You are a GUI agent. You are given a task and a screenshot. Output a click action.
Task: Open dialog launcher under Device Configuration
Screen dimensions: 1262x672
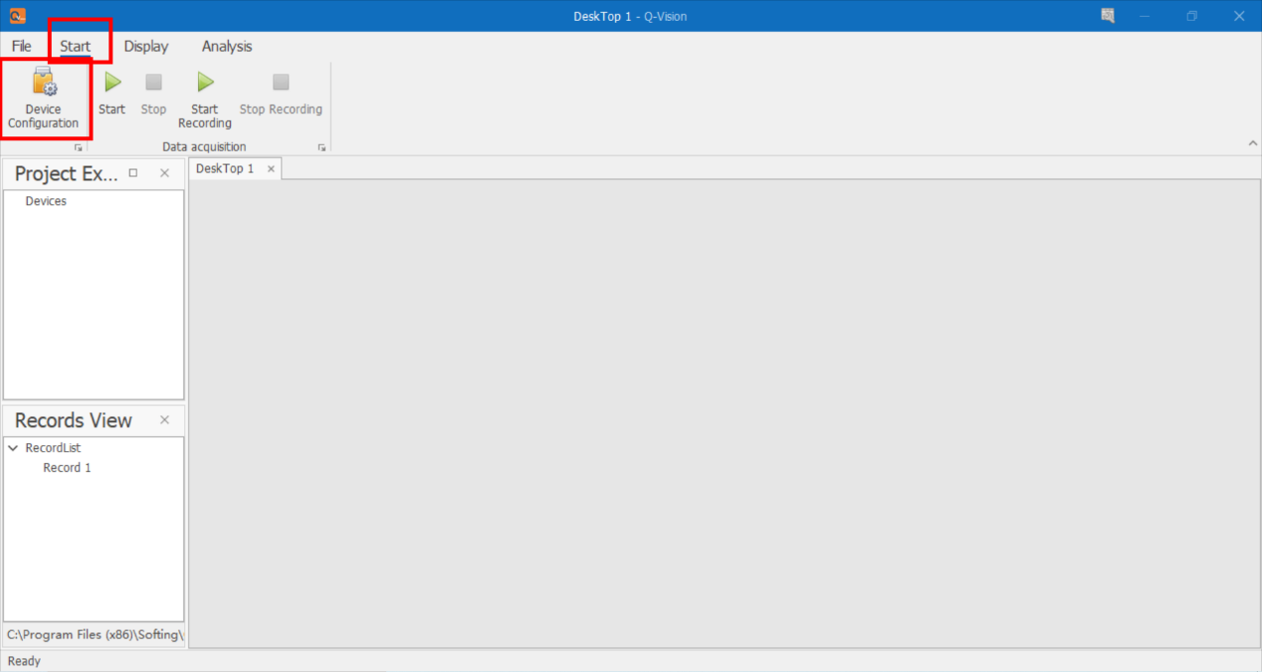coord(79,147)
